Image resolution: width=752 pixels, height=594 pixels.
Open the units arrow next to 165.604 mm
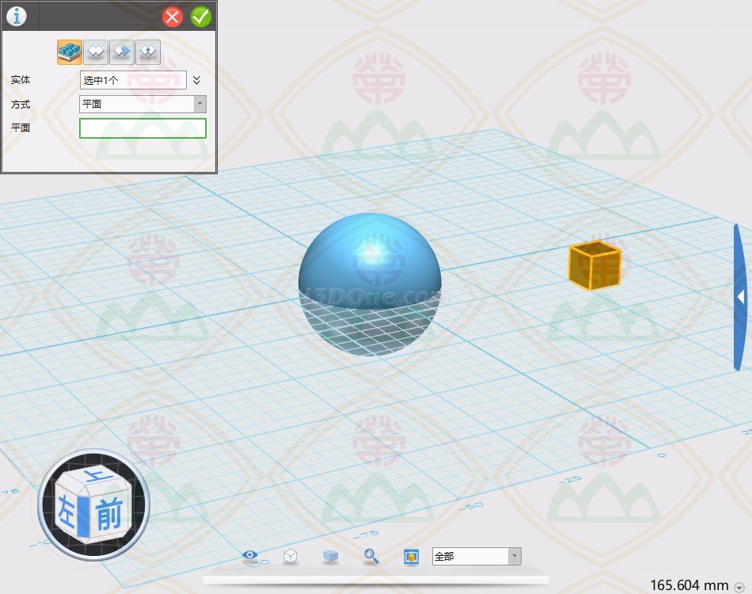[739, 586]
